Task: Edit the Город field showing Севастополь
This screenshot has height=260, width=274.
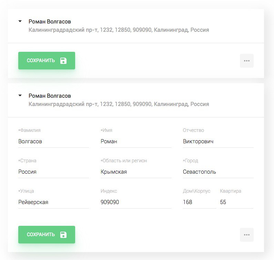Action: point(218,172)
